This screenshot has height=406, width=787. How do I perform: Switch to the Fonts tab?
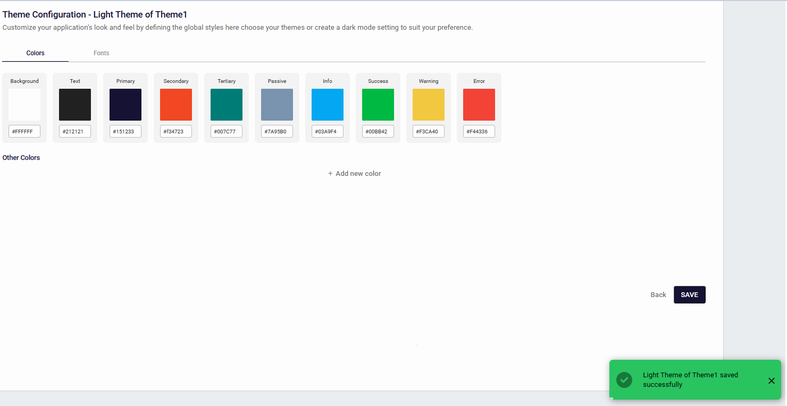pyautogui.click(x=101, y=53)
